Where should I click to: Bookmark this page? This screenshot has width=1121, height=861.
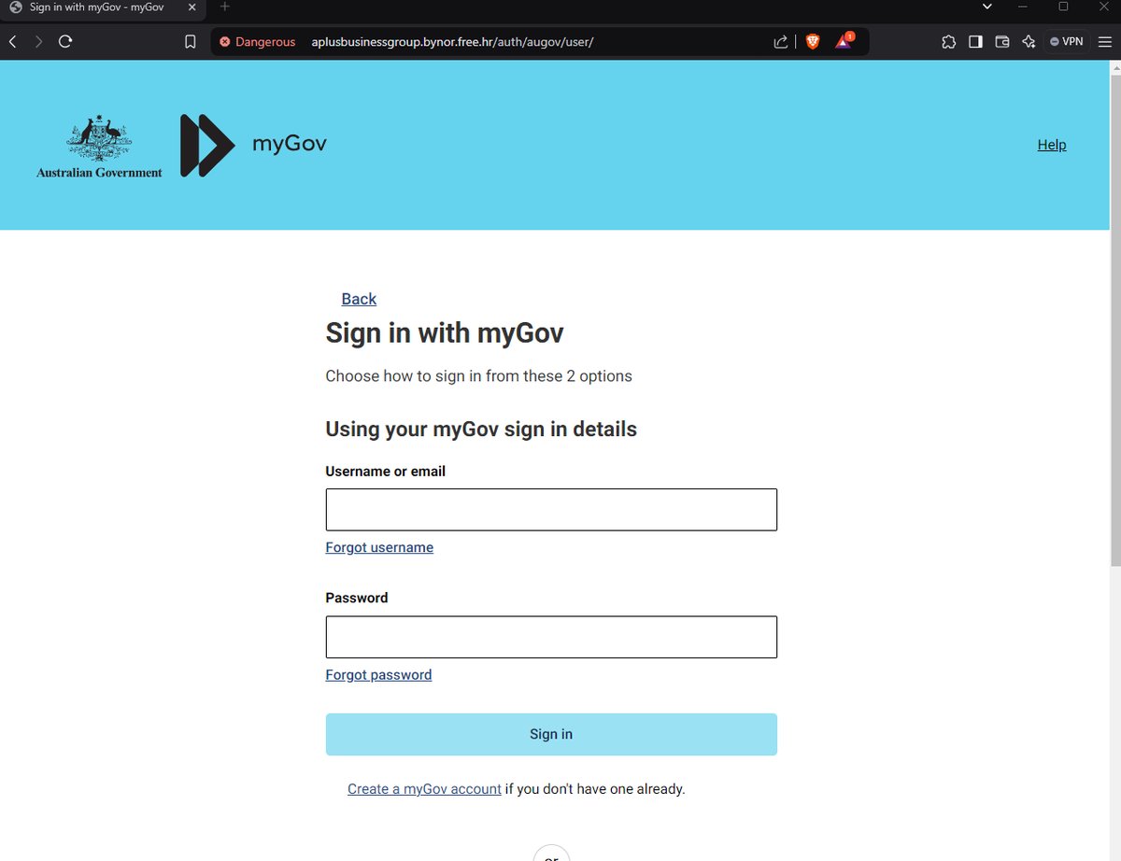[191, 41]
